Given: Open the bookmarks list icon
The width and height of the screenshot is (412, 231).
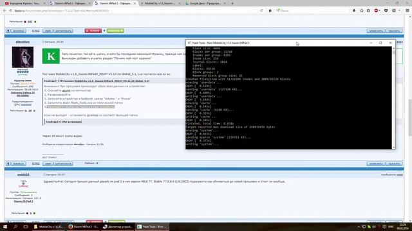Looking at the screenshot, I should [x=369, y=11].
